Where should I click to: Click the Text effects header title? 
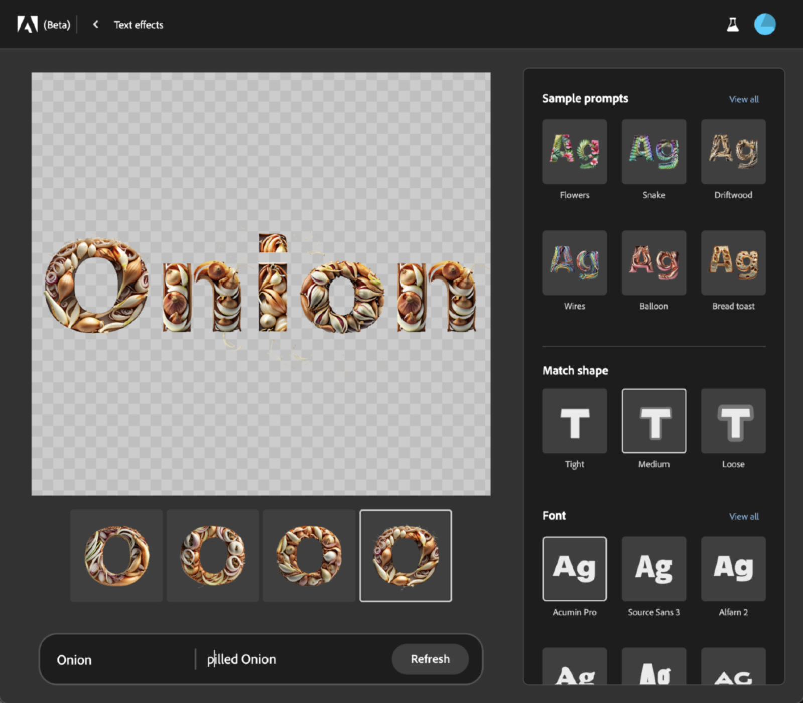[x=139, y=25]
